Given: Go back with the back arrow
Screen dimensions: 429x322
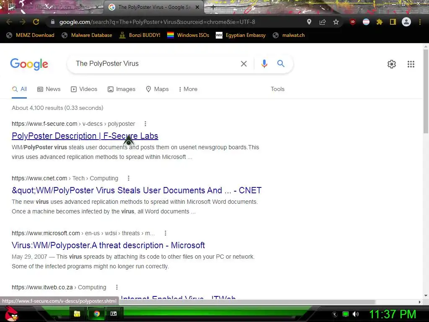Looking at the screenshot, I should pos(9,22).
